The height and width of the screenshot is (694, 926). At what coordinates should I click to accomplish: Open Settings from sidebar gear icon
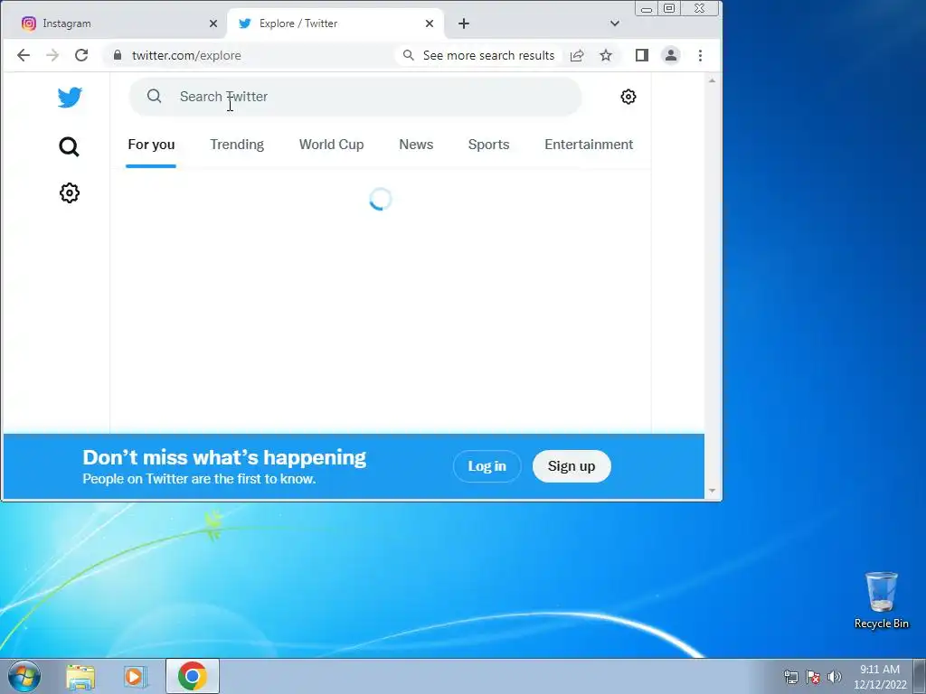[69, 193]
